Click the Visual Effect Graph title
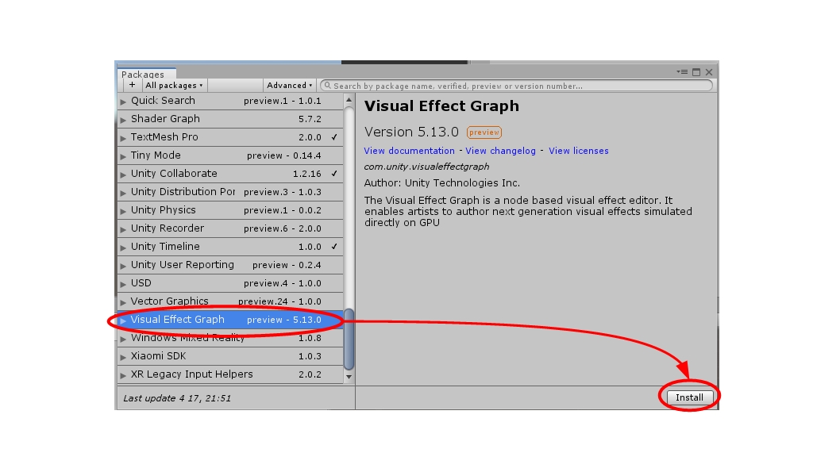The height and width of the screenshot is (472, 840). click(x=441, y=106)
